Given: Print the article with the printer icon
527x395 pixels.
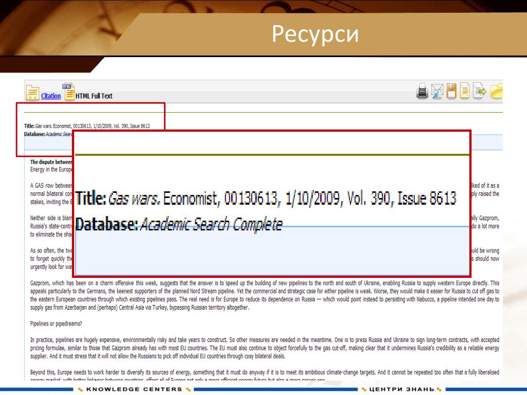Looking at the screenshot, I should (422, 91).
